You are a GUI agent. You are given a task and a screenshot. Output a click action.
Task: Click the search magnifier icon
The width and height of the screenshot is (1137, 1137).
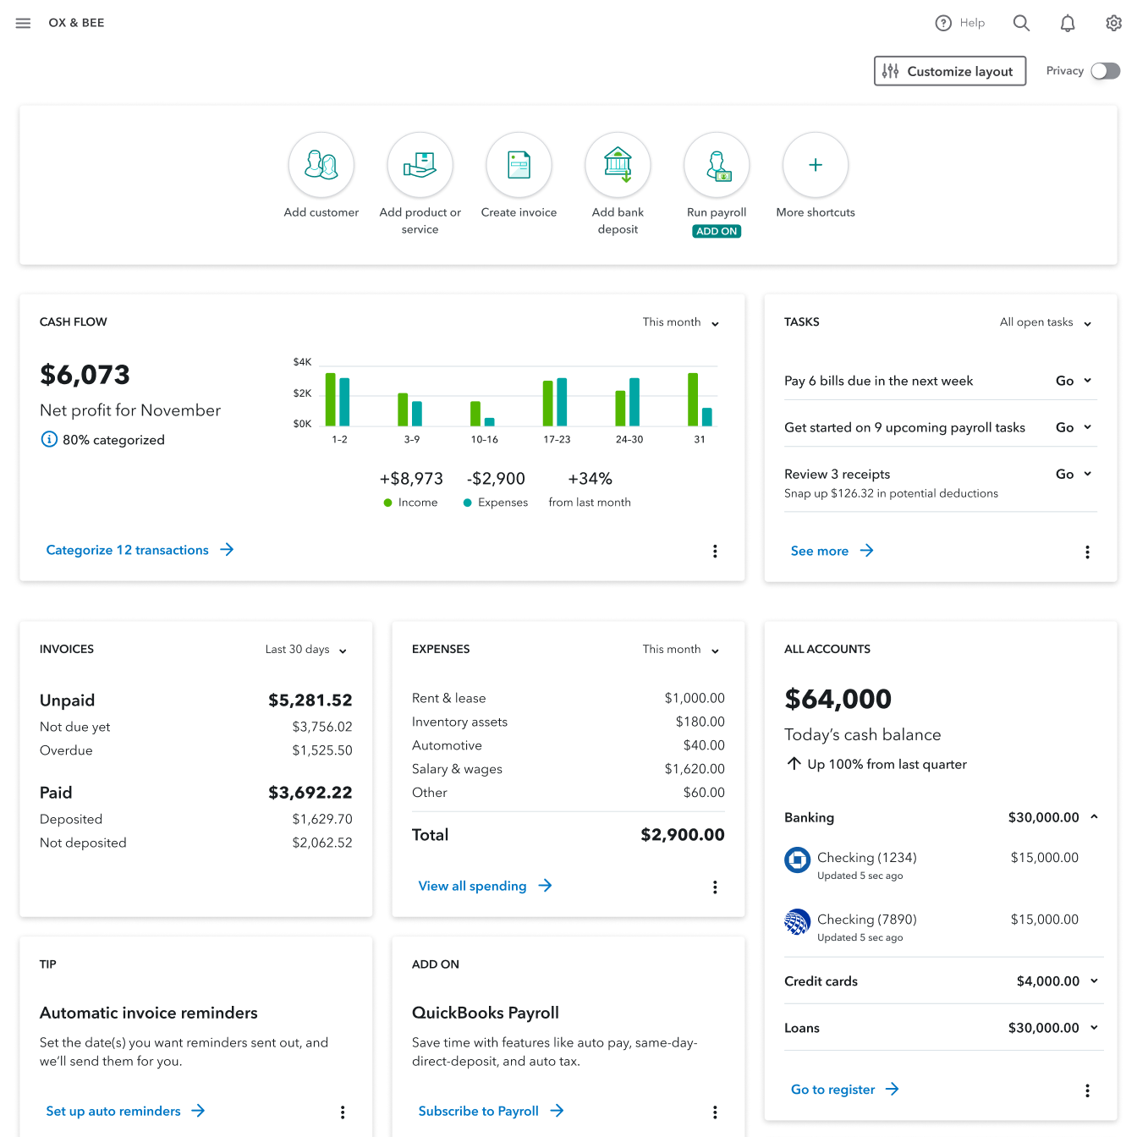click(1021, 23)
